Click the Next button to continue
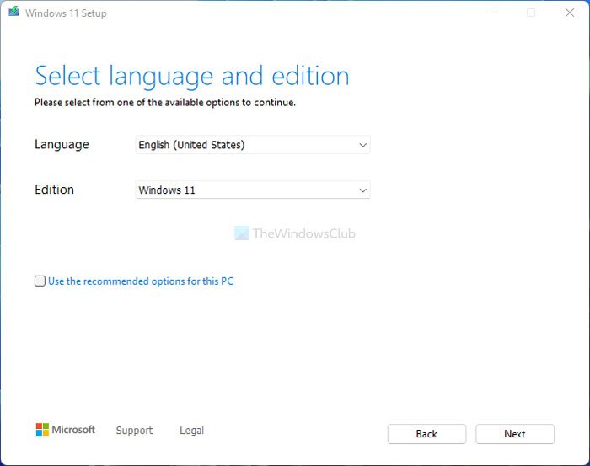The height and width of the screenshot is (466, 590). pos(515,434)
